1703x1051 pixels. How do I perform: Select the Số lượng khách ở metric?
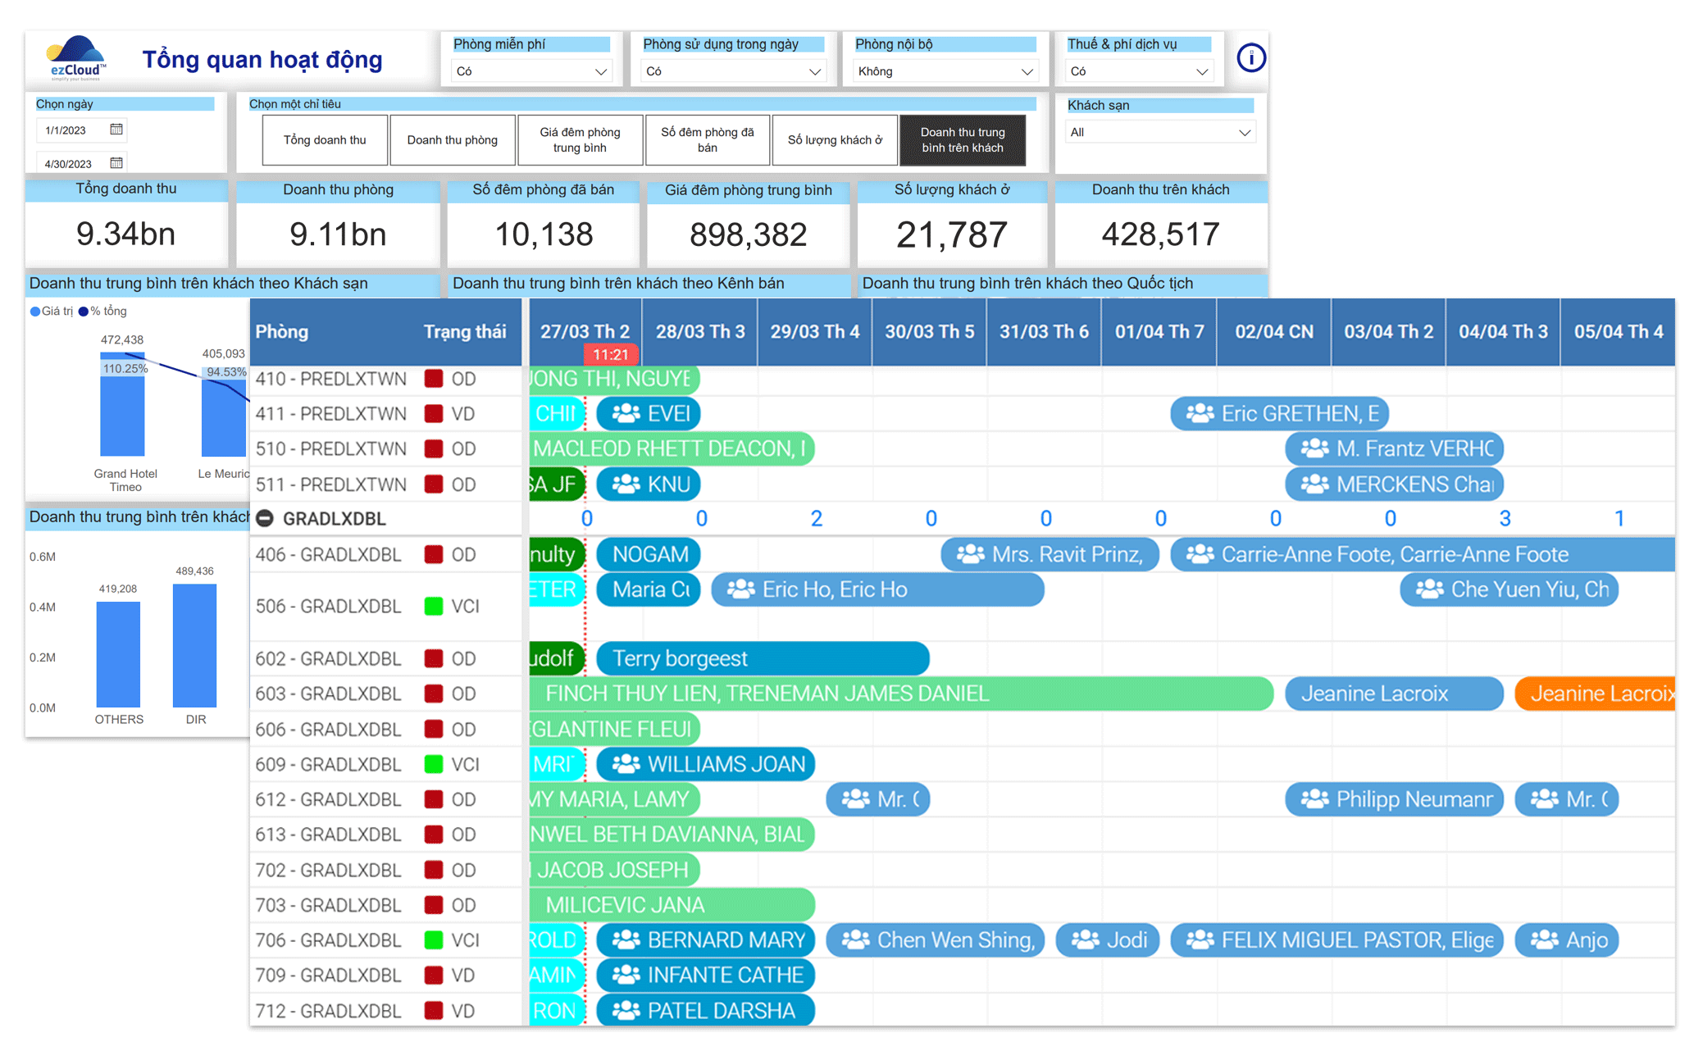[x=835, y=140]
